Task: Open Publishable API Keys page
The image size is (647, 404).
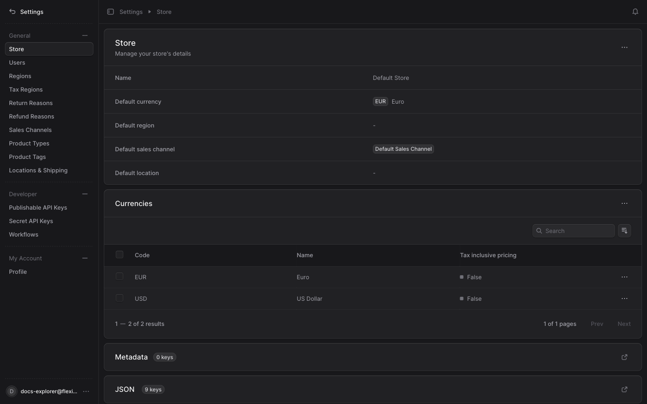Action: pos(49,207)
